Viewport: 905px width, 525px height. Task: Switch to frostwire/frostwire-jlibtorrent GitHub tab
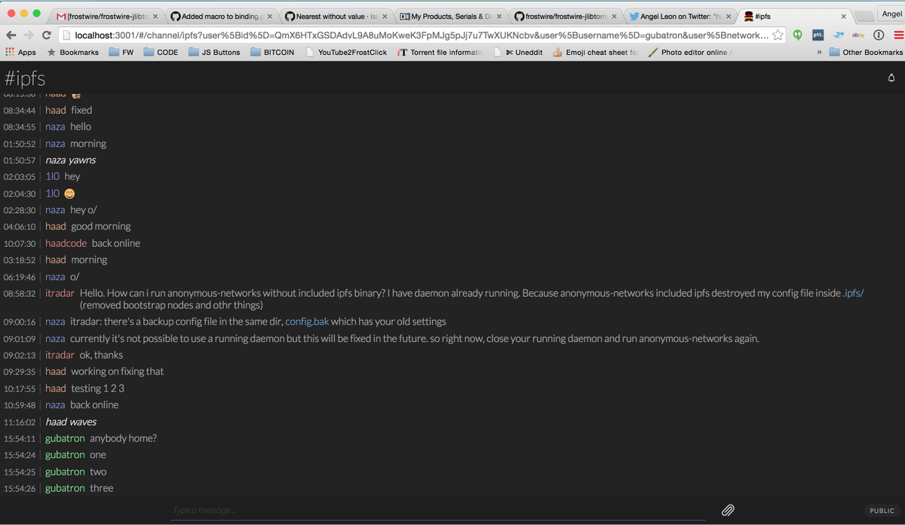pyautogui.click(x=564, y=16)
